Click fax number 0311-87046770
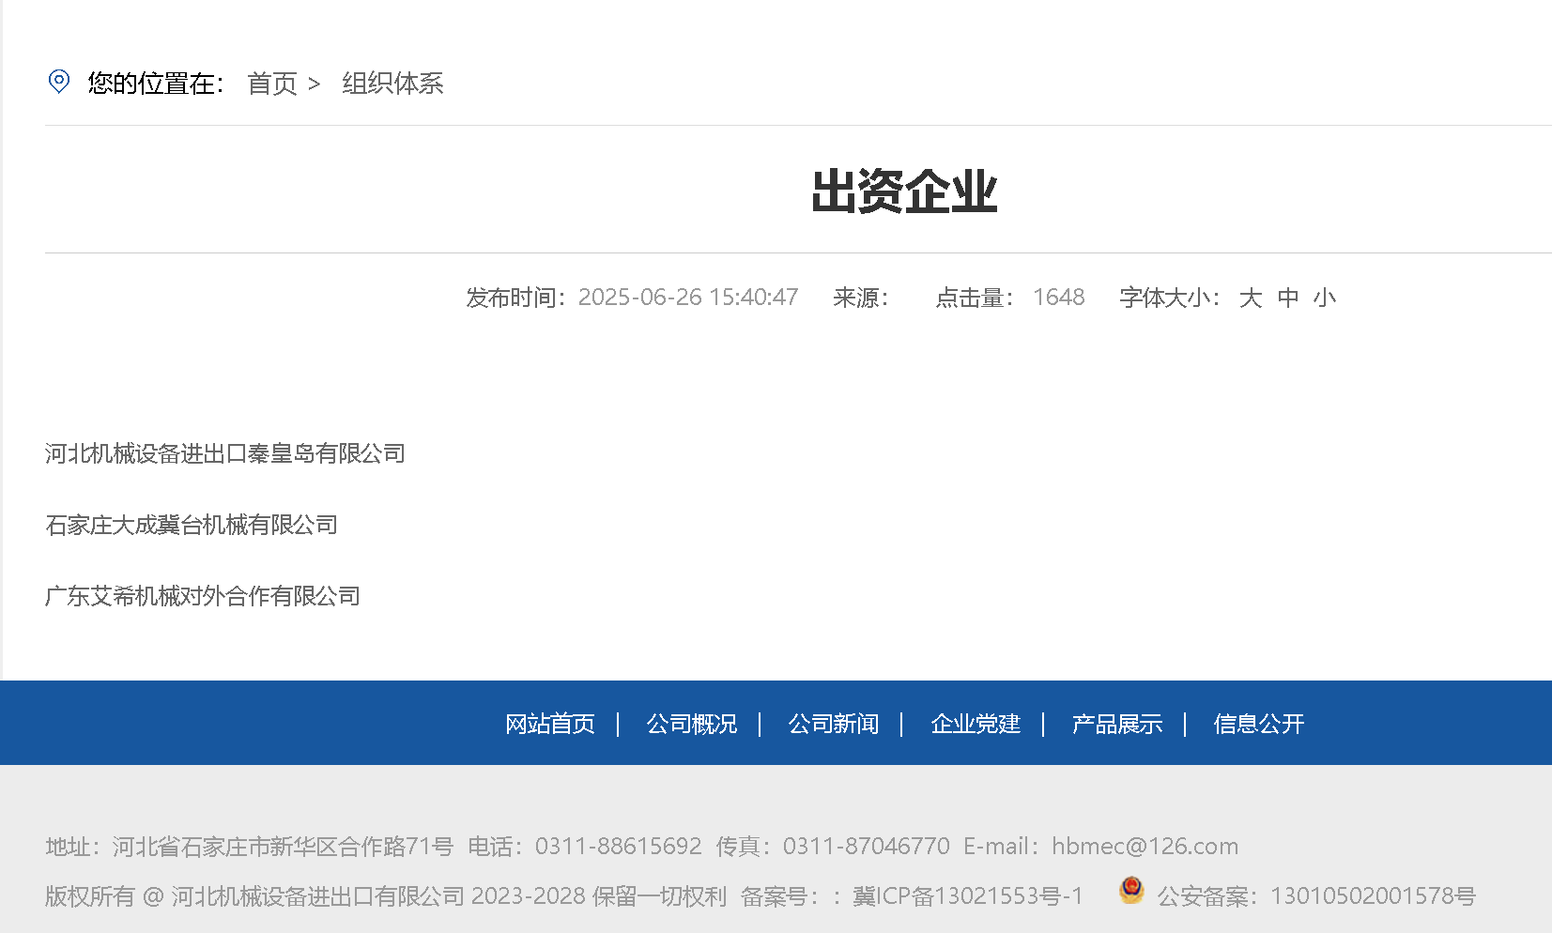Image resolution: width=1552 pixels, height=933 pixels. [867, 847]
